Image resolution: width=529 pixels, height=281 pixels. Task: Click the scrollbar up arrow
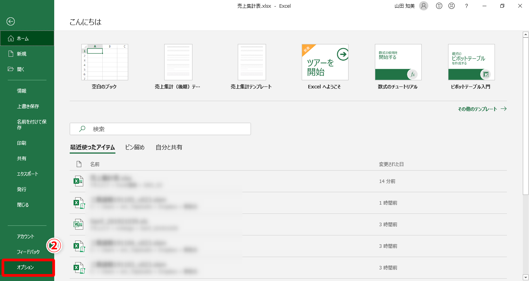pyautogui.click(x=526, y=34)
